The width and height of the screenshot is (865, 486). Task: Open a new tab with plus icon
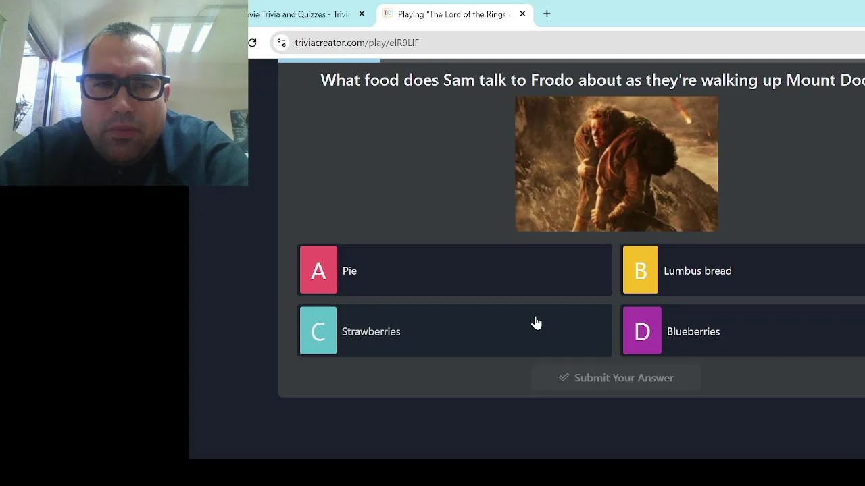pyautogui.click(x=547, y=13)
